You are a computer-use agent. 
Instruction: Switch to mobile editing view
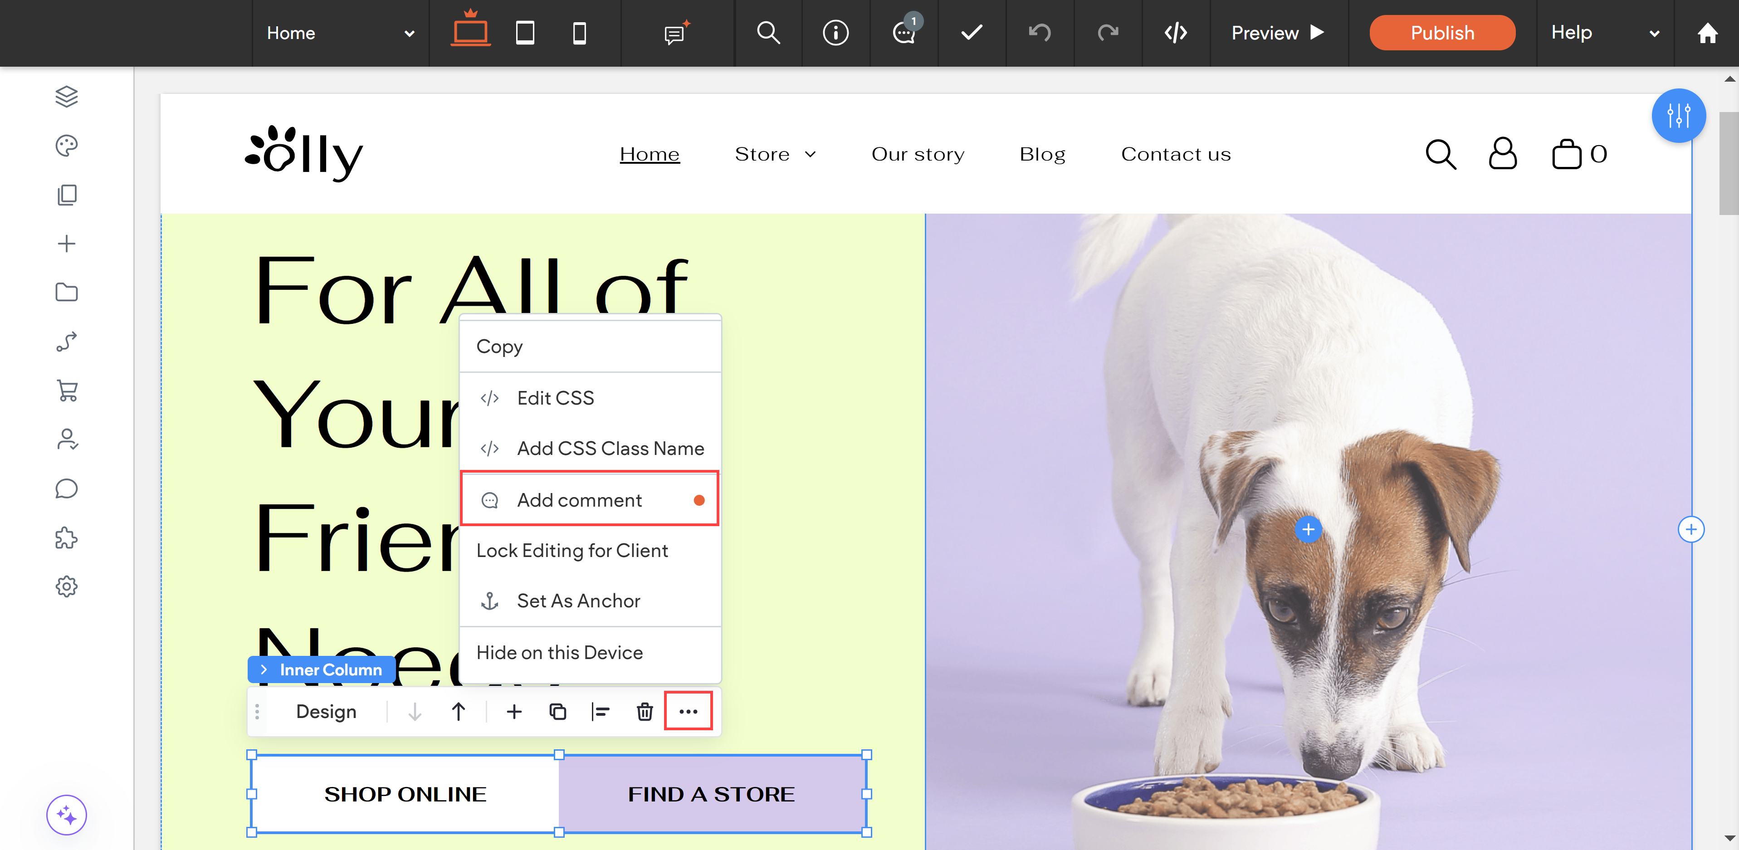pos(579,32)
